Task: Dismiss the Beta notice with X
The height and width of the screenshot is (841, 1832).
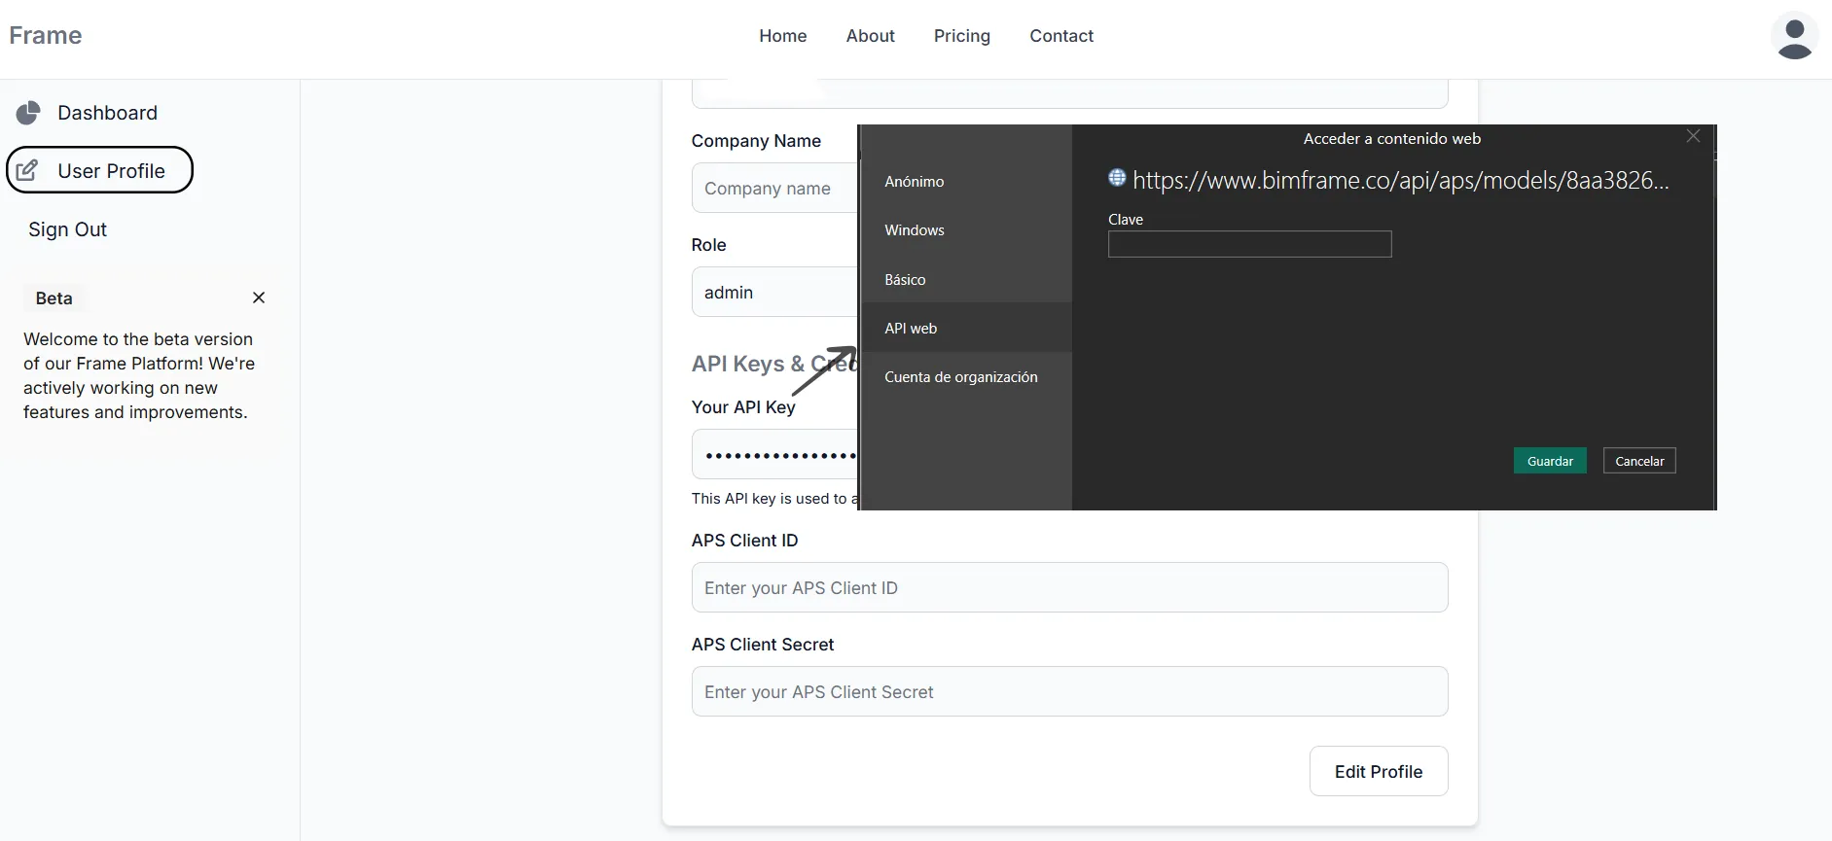Action: (259, 298)
